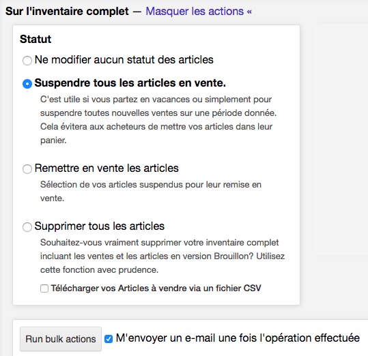Tick the 'Télécharger vos Articles' CSV checkbox
This screenshot has height=356, width=368.
(44, 288)
